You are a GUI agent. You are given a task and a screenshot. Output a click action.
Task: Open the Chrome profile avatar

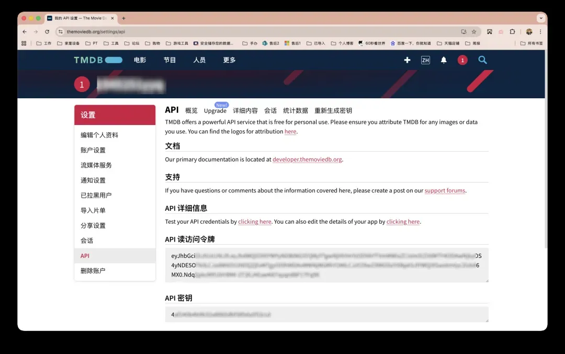(529, 32)
